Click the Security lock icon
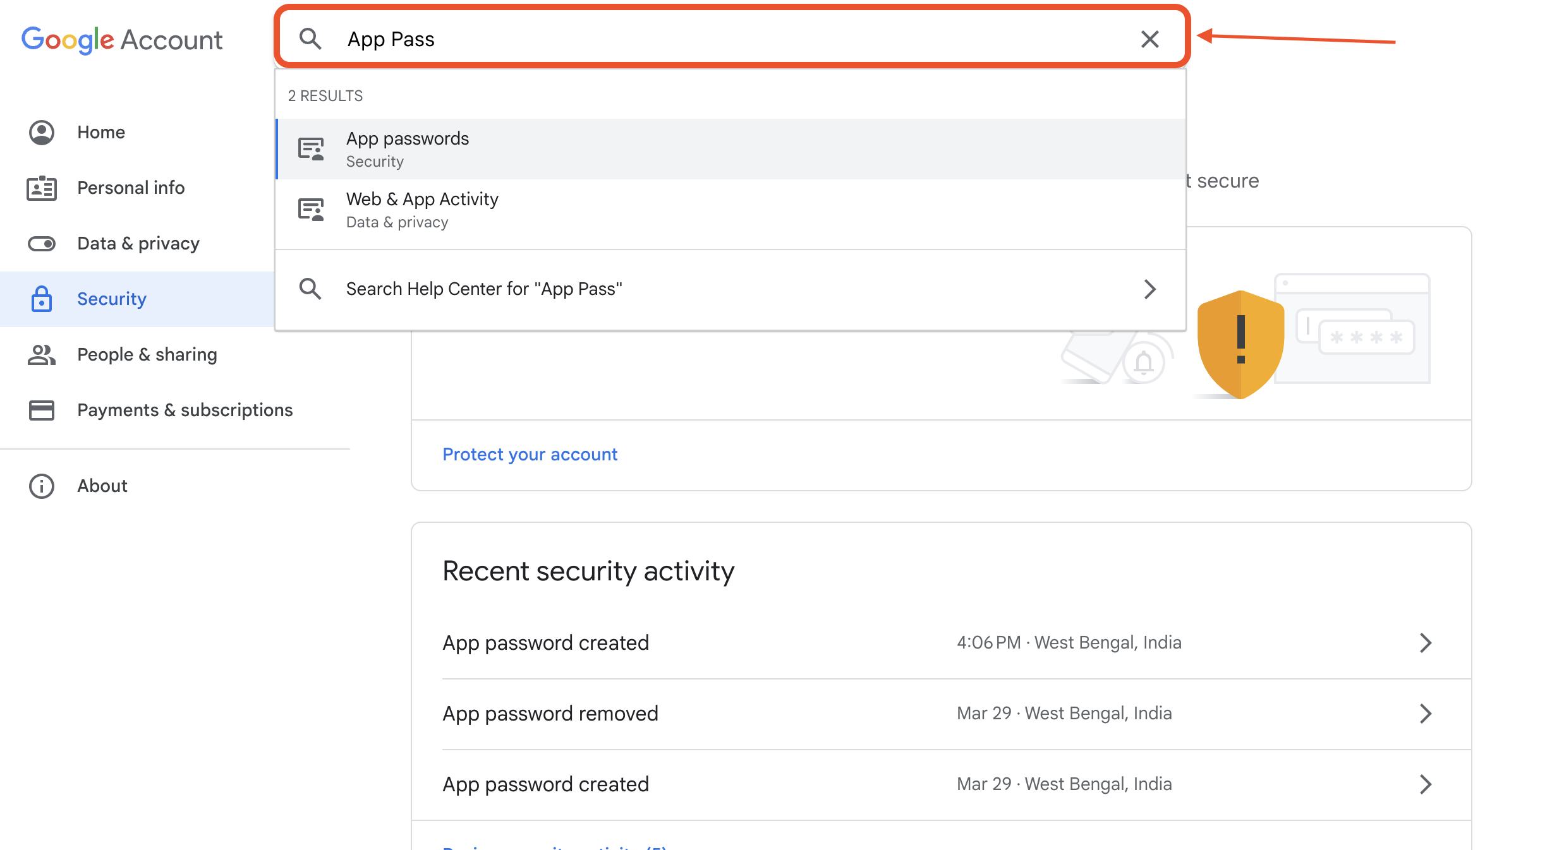Viewport: 1552px width, 850px height. pos(42,299)
